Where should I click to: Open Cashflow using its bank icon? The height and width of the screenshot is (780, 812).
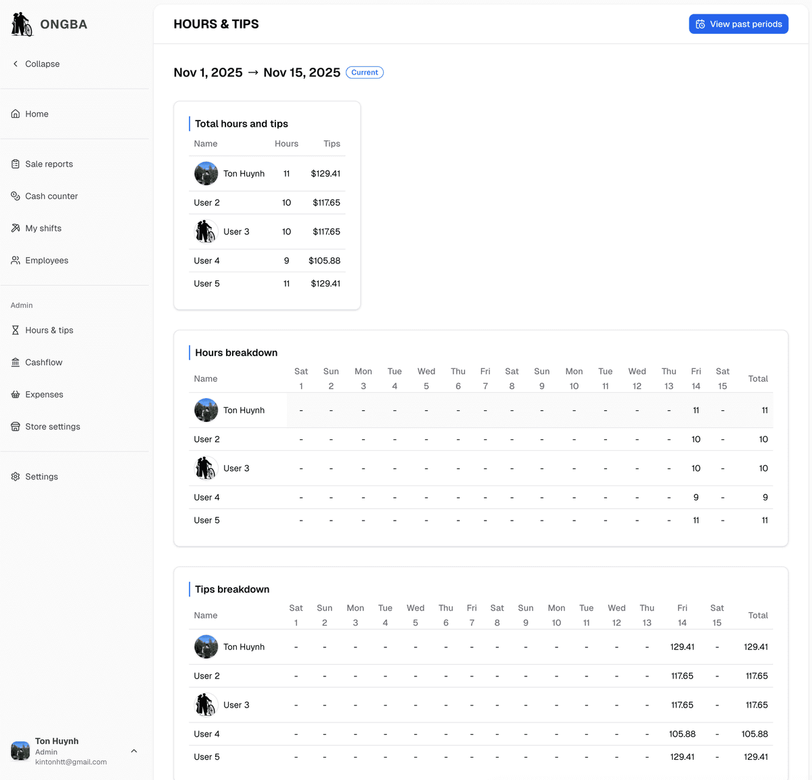point(15,362)
